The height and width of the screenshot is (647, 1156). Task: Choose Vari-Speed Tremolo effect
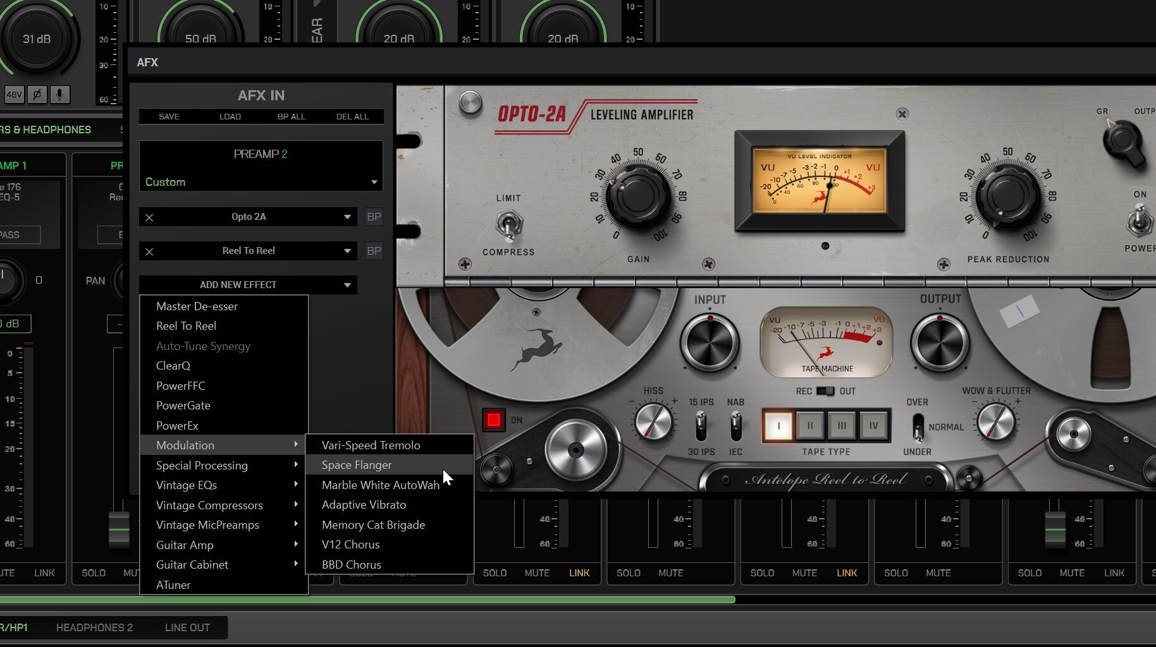(389, 445)
